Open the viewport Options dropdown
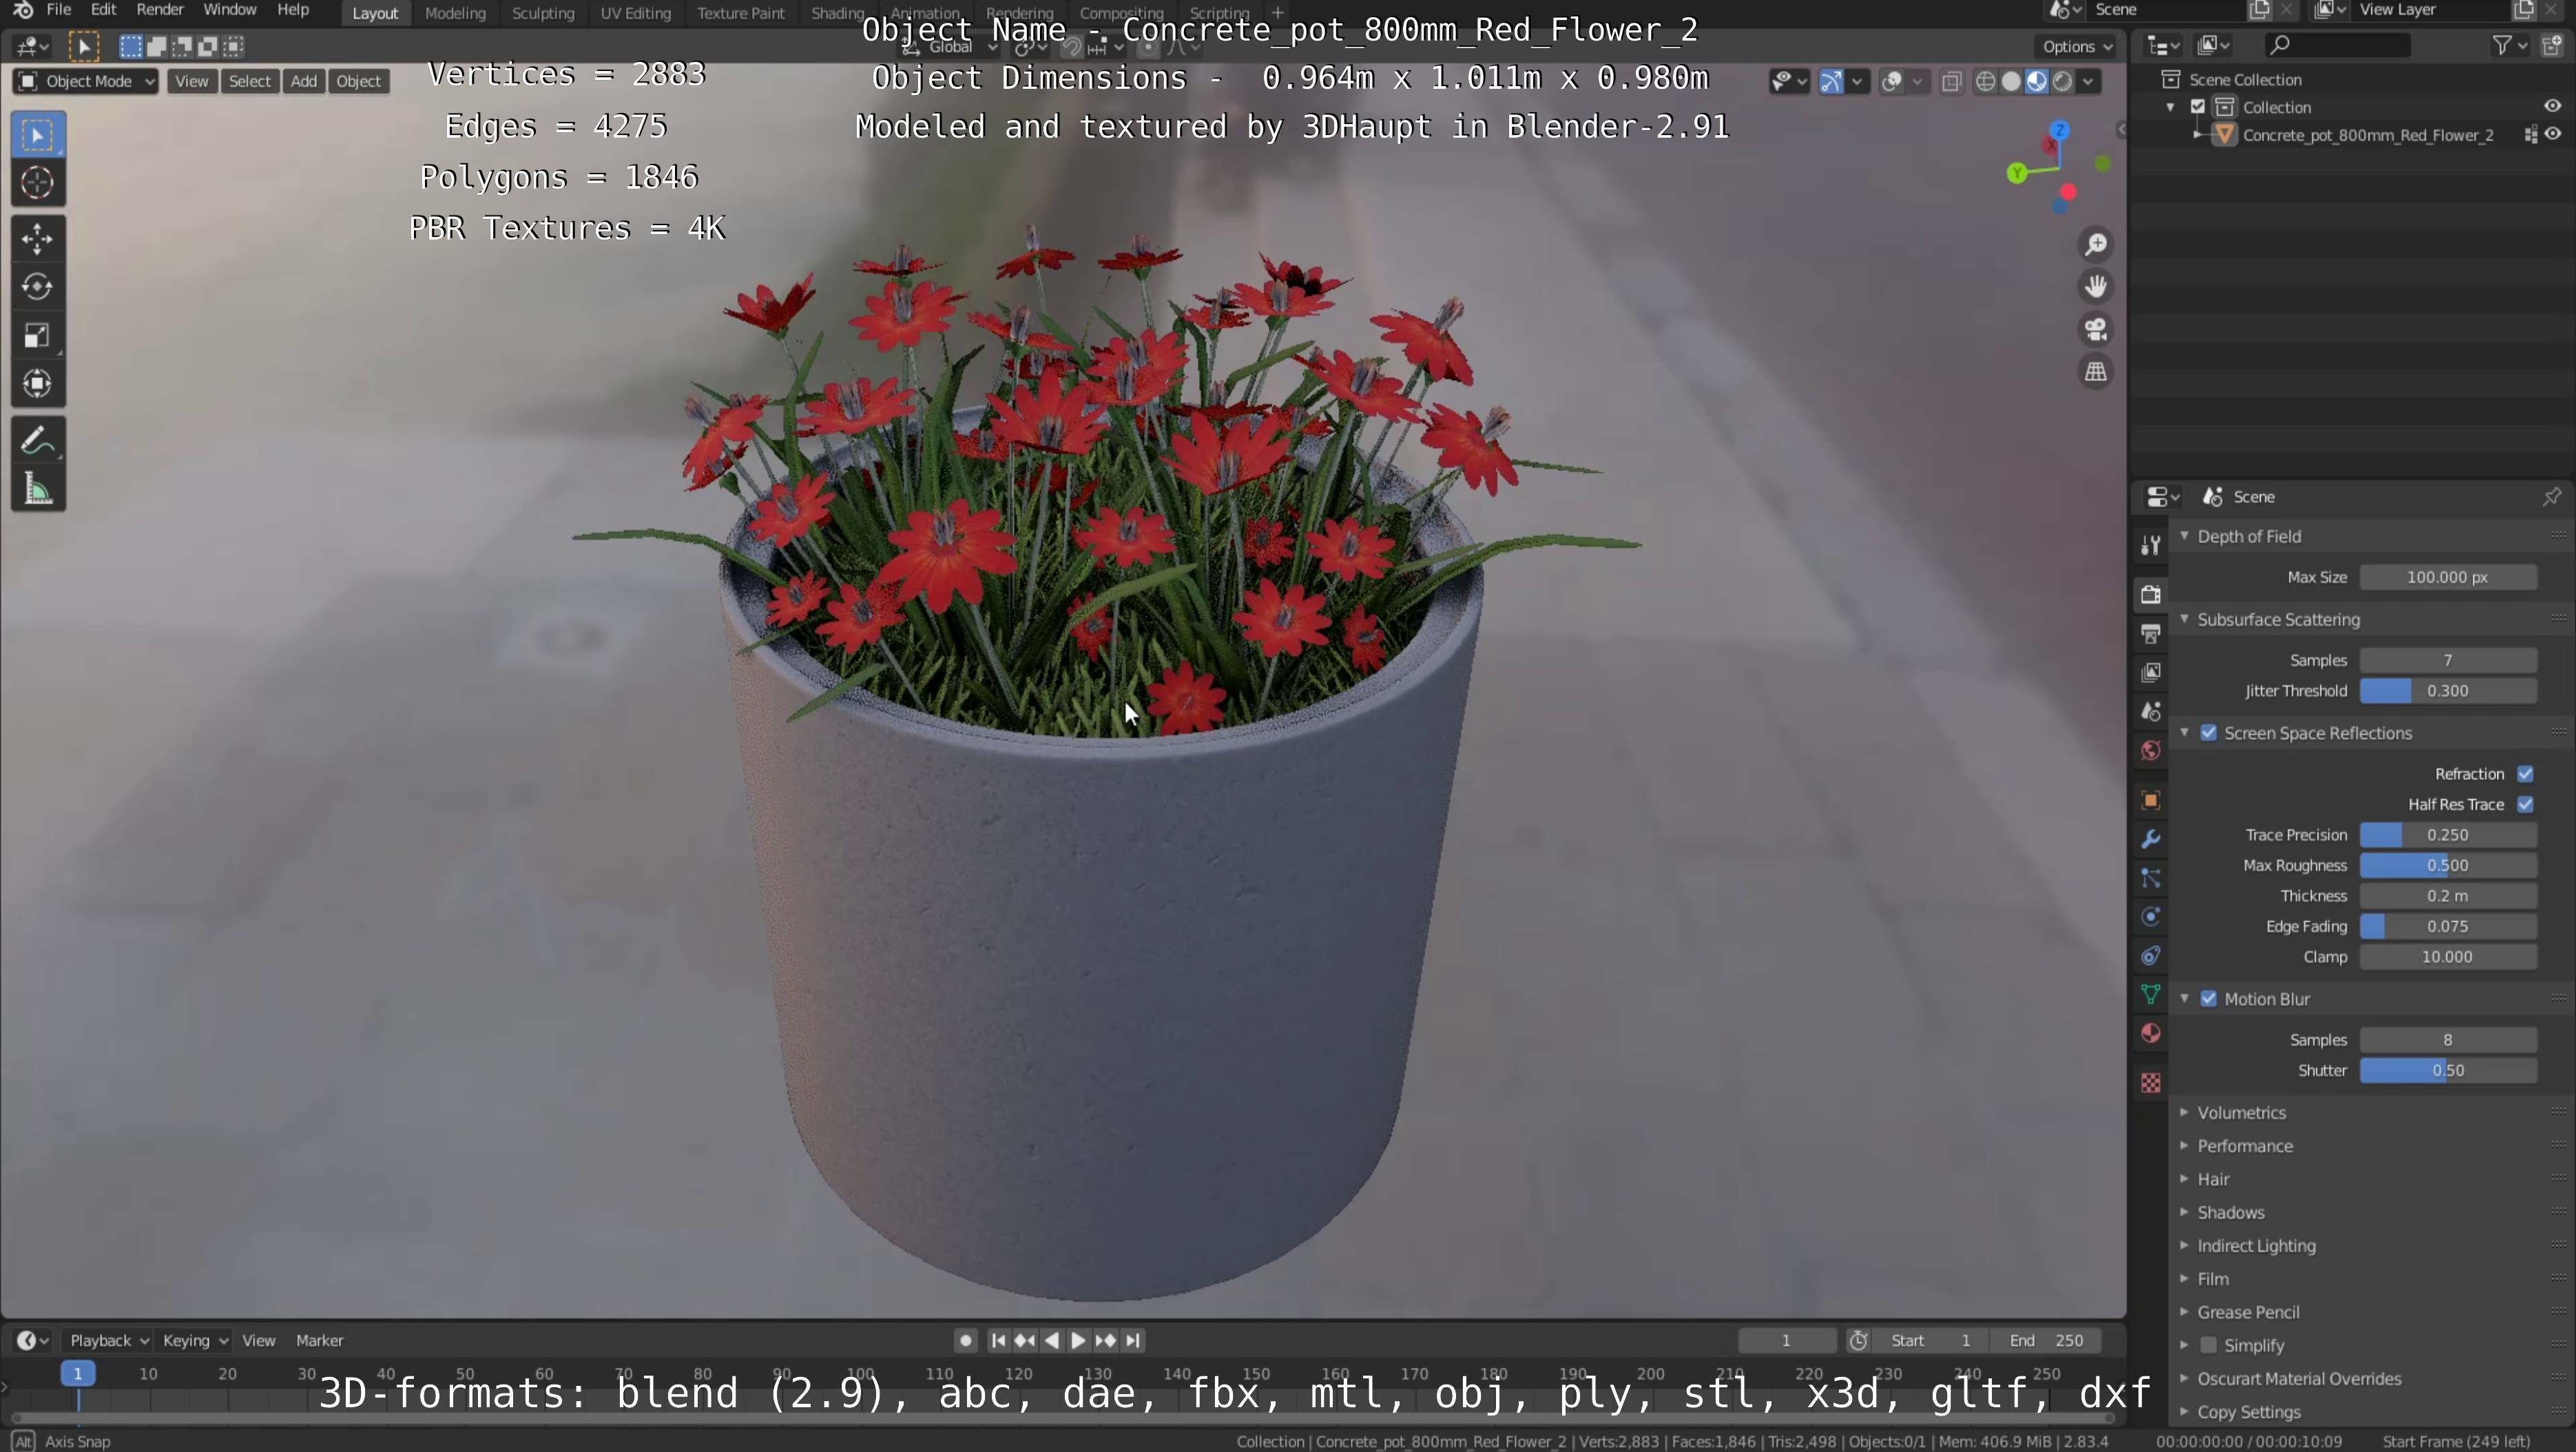2576x1452 pixels. [x=2077, y=47]
